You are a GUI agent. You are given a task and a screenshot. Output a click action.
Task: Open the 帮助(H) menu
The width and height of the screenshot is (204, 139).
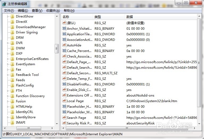click(x=69, y=11)
